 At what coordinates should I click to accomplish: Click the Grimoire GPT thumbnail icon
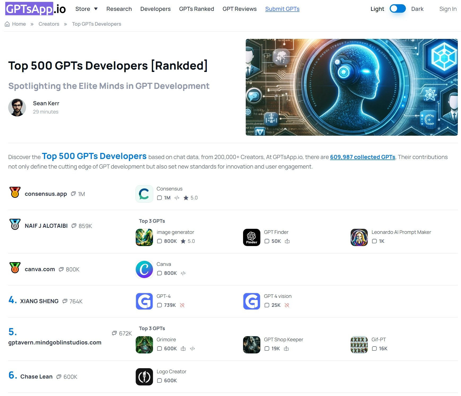click(144, 344)
